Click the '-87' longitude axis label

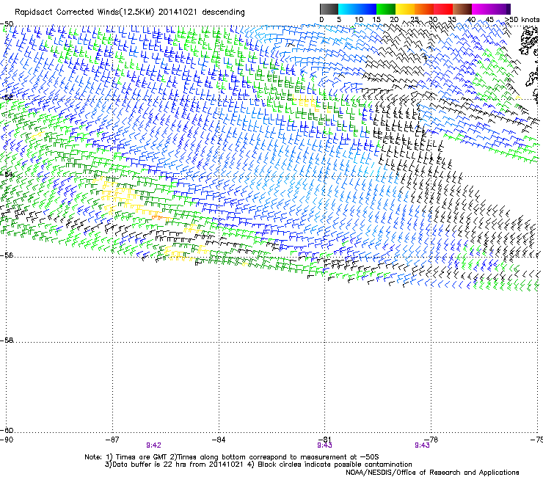[x=112, y=440]
